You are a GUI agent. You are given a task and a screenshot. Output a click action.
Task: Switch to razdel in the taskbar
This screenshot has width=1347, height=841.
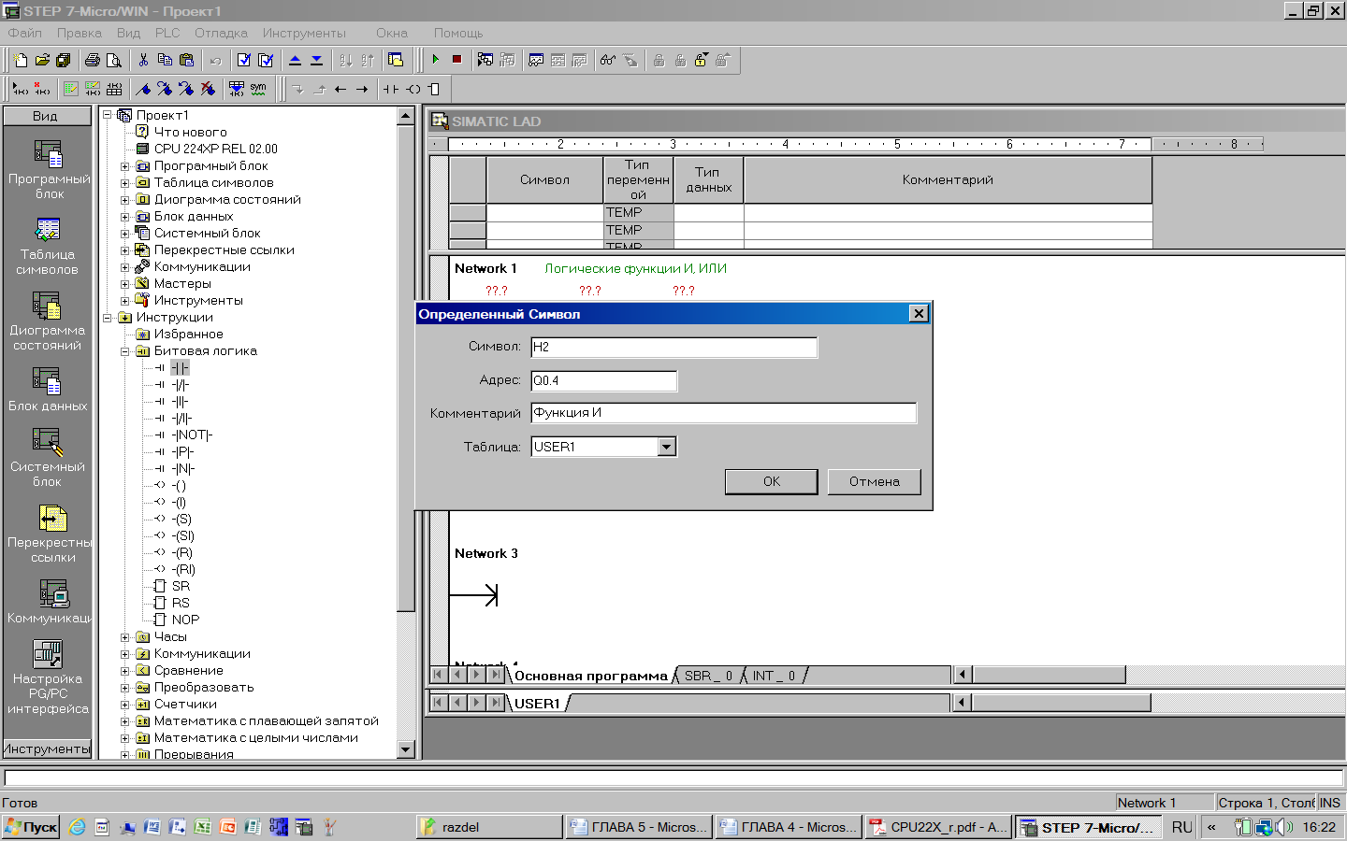(490, 827)
